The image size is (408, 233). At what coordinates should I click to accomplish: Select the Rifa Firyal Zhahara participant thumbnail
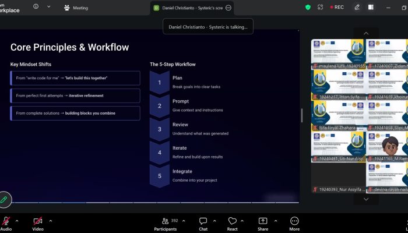(x=339, y=116)
